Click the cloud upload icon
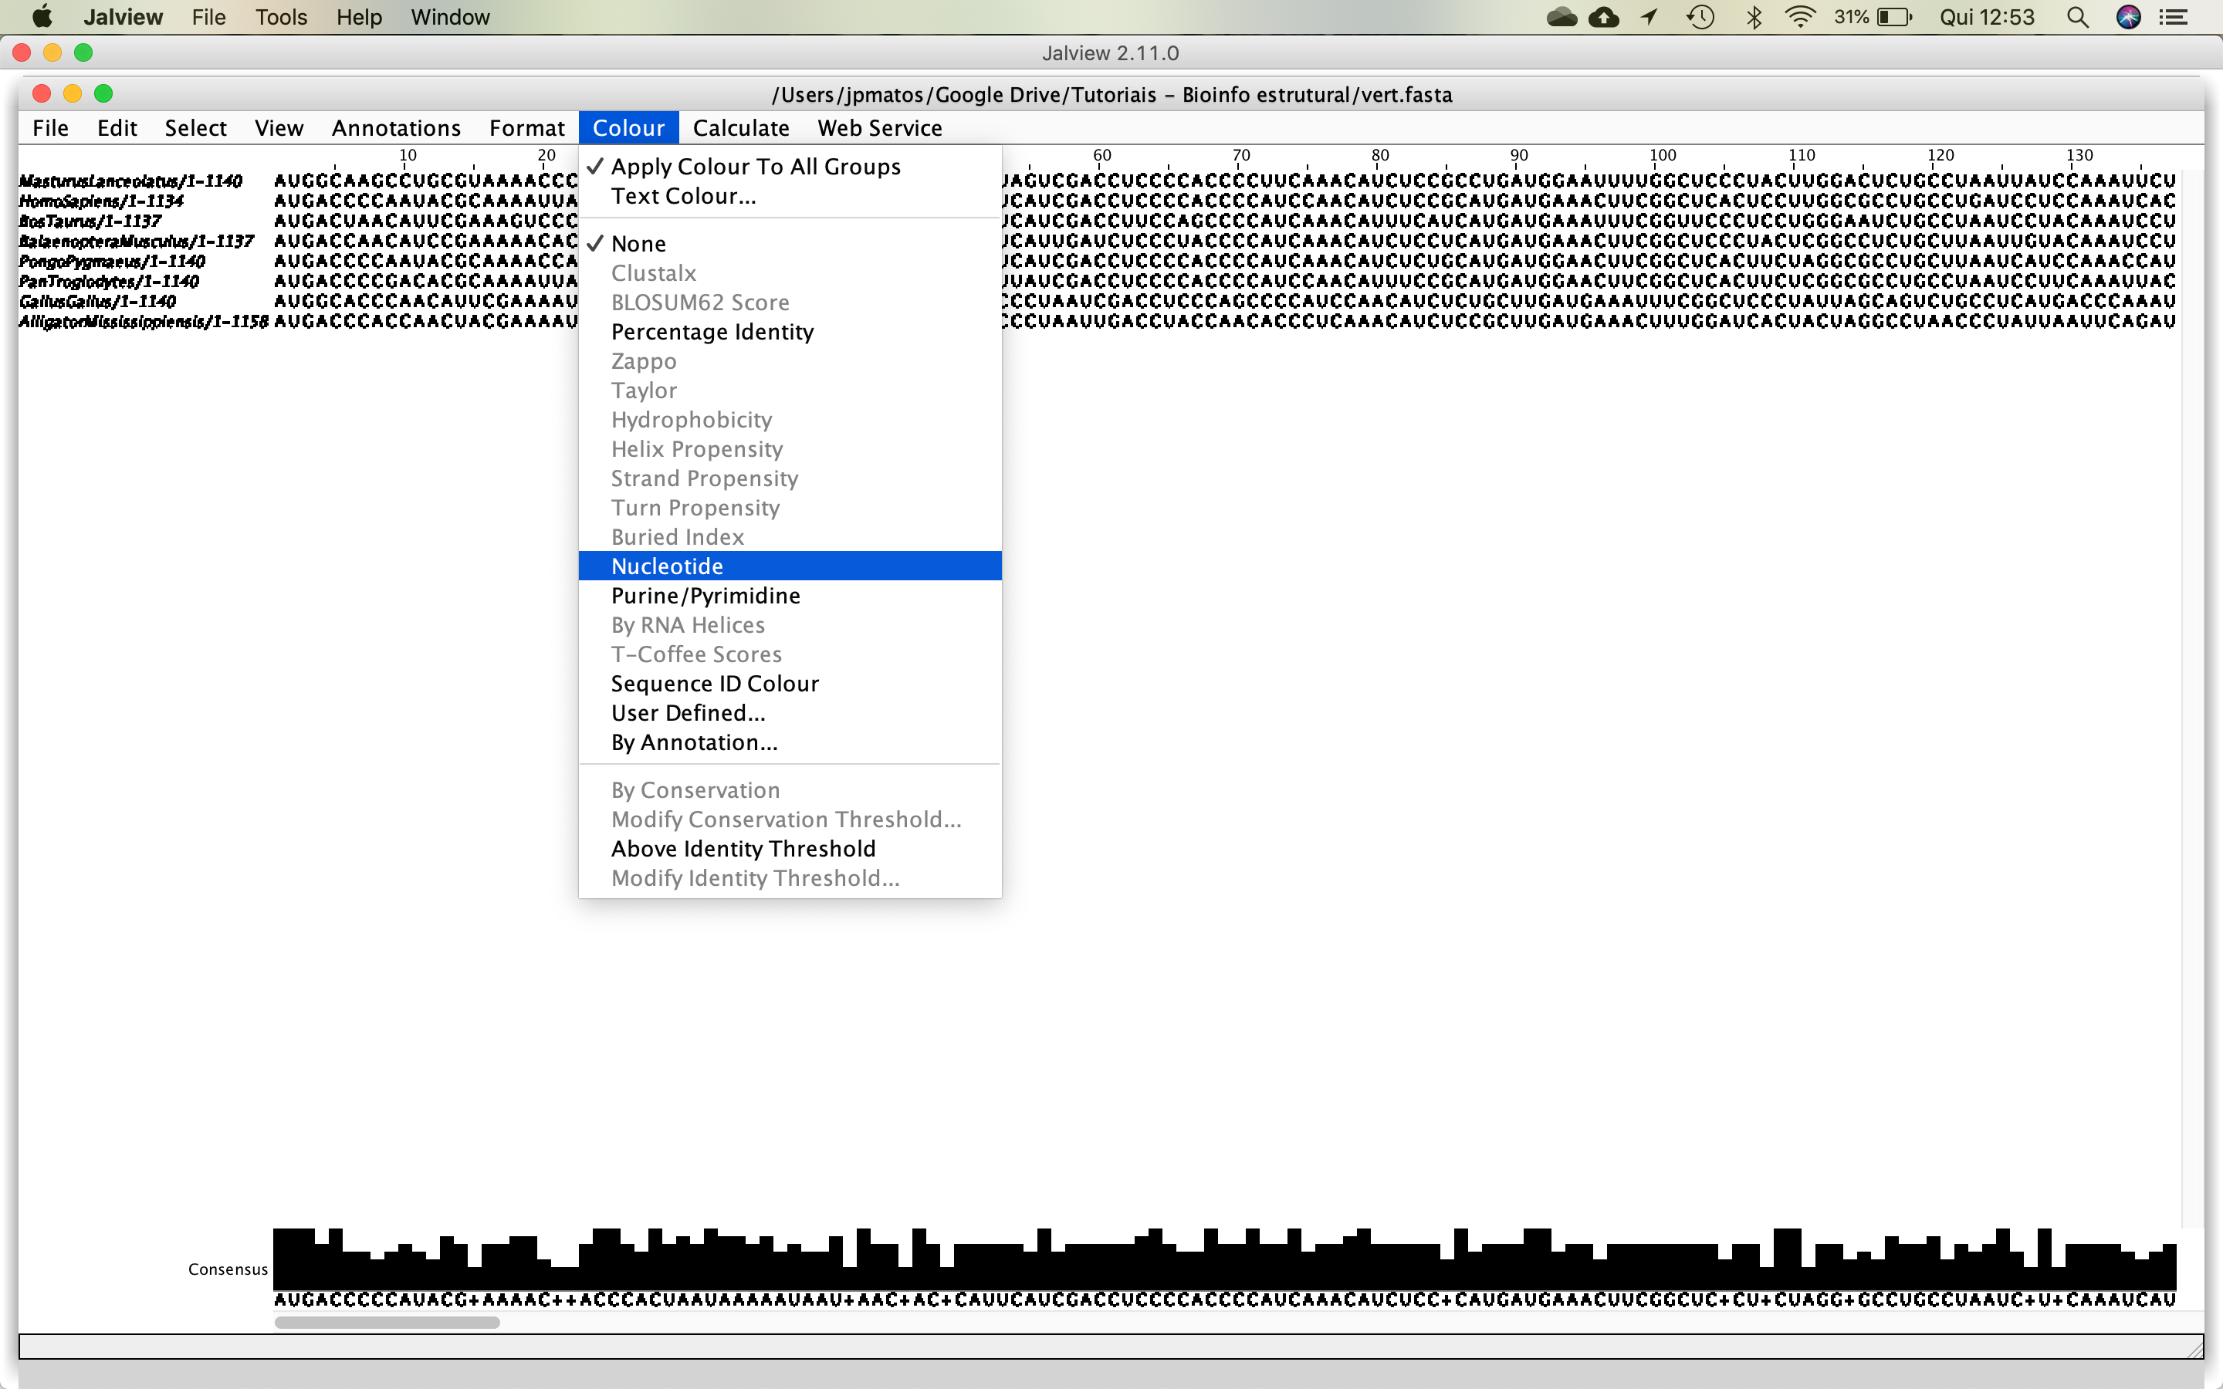 click(1604, 16)
